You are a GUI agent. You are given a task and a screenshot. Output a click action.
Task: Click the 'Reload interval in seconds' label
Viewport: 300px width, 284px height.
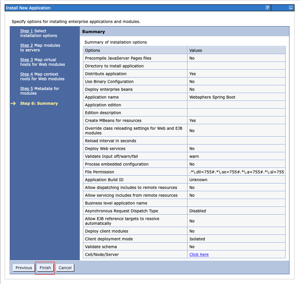(111, 141)
